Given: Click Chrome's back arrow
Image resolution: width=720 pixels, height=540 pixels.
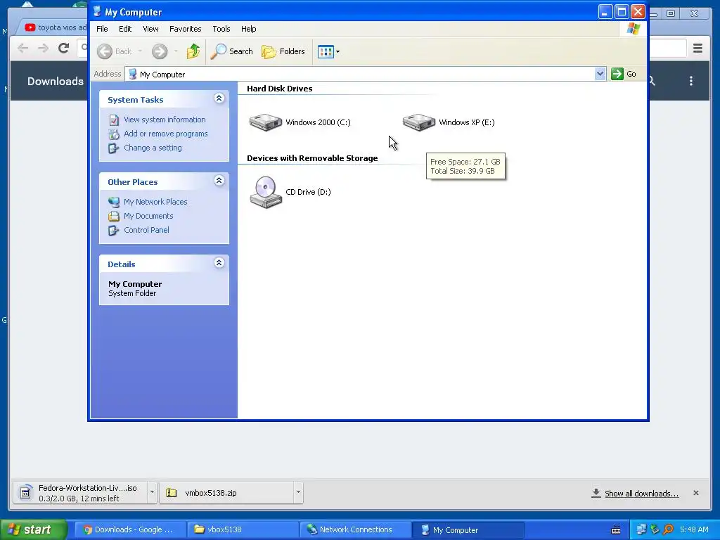Looking at the screenshot, I should point(22,48).
